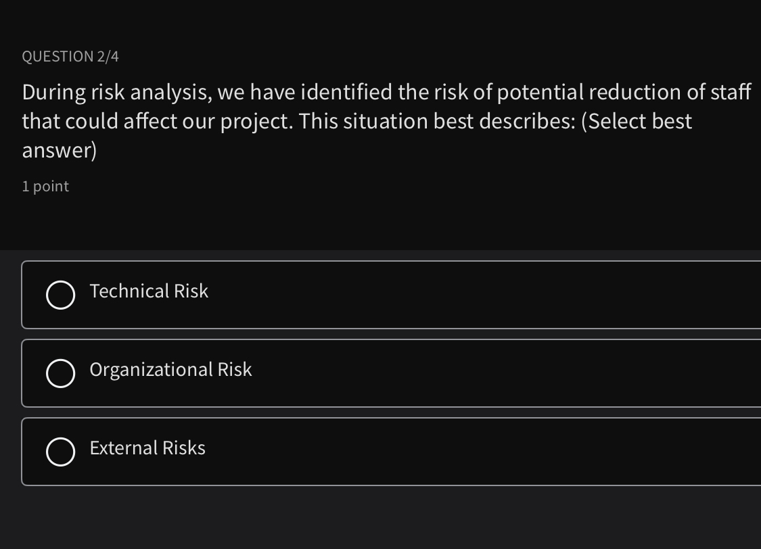Click the External Risks label text
This screenshot has height=549, width=761.
(x=147, y=448)
